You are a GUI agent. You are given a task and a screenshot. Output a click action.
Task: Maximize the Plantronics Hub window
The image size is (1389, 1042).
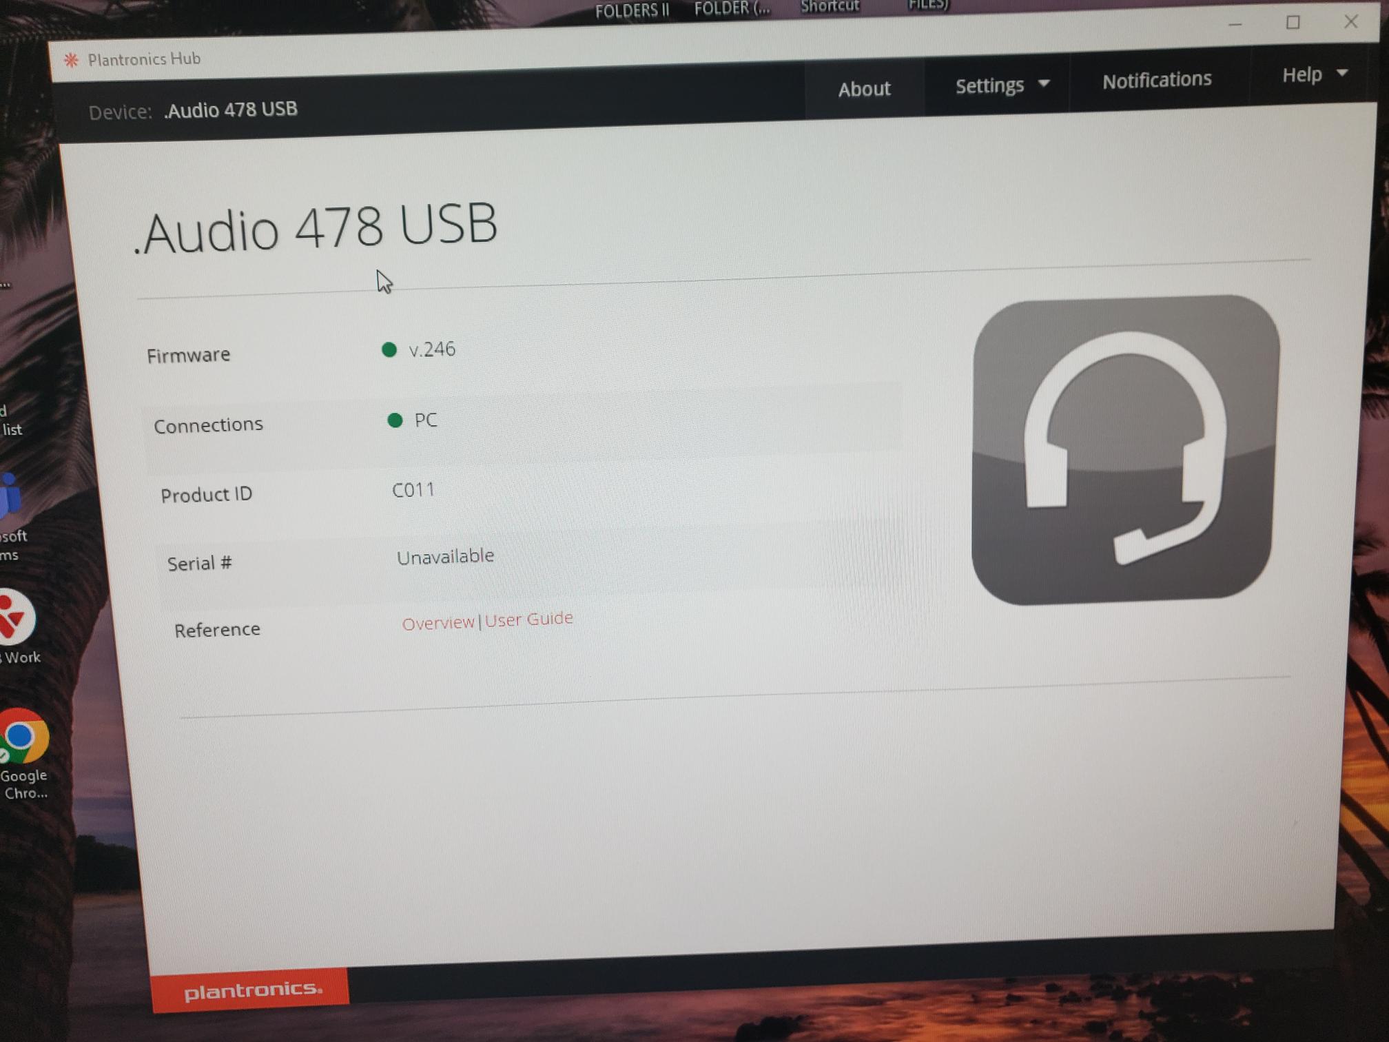[1293, 23]
